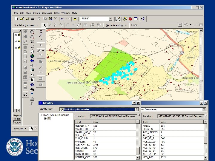Open the Edit menu

click(22, 13)
